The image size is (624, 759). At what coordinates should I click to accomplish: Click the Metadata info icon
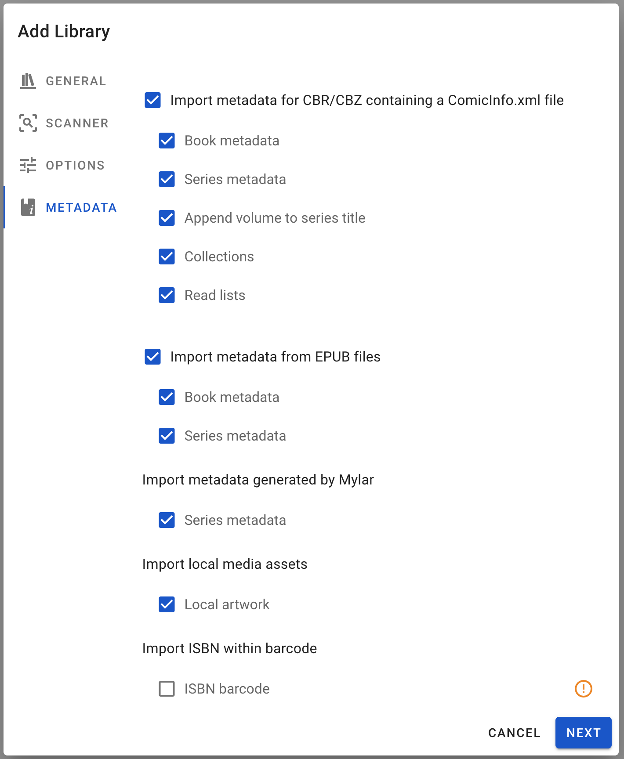(x=27, y=207)
